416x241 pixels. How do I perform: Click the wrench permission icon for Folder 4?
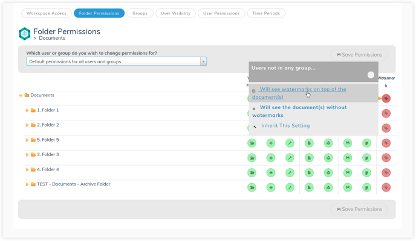click(290, 173)
